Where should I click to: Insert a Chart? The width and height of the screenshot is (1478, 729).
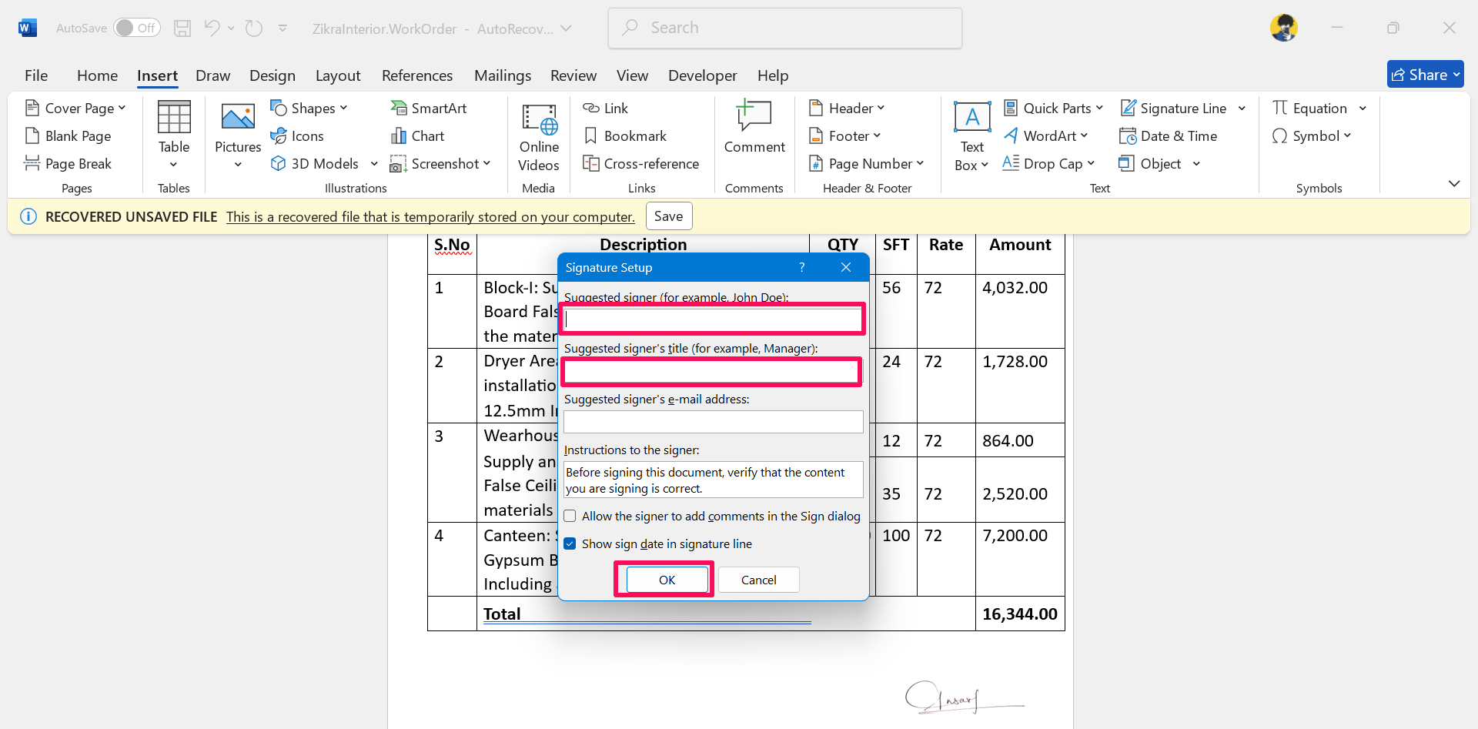(417, 136)
